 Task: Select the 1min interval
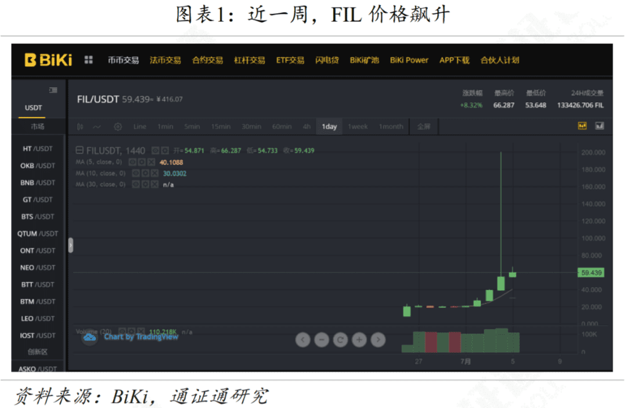click(x=165, y=127)
